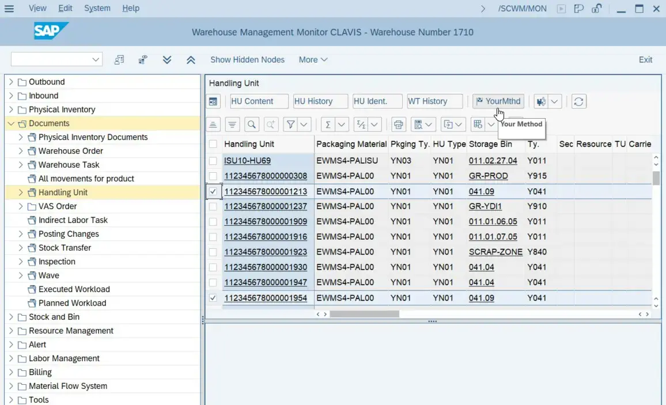Click the HU History button
The width and height of the screenshot is (666, 405).
[320, 101]
